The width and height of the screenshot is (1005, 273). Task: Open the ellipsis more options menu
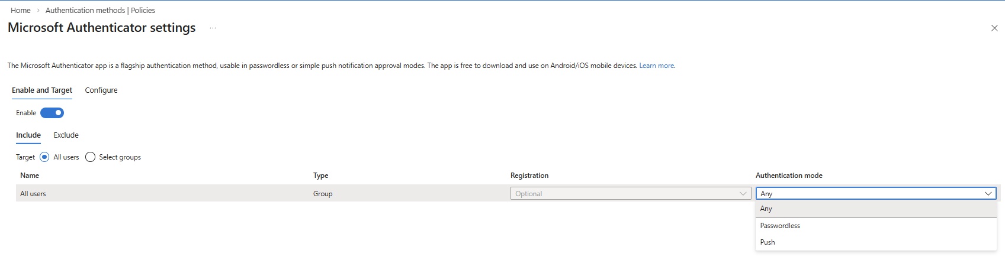(213, 28)
